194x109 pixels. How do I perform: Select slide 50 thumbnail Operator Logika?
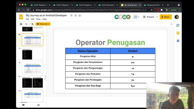32,96
